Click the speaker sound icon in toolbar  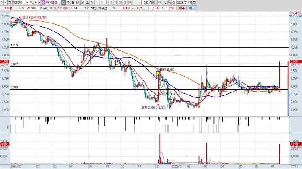[x=36, y=3]
